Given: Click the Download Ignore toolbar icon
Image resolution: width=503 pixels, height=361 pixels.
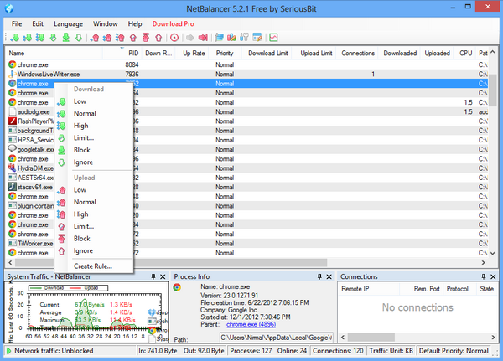Looking at the screenshot, I should (x=79, y=38).
